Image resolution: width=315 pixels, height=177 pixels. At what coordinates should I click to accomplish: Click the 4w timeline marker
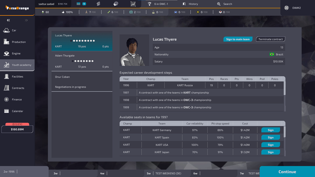102,173
